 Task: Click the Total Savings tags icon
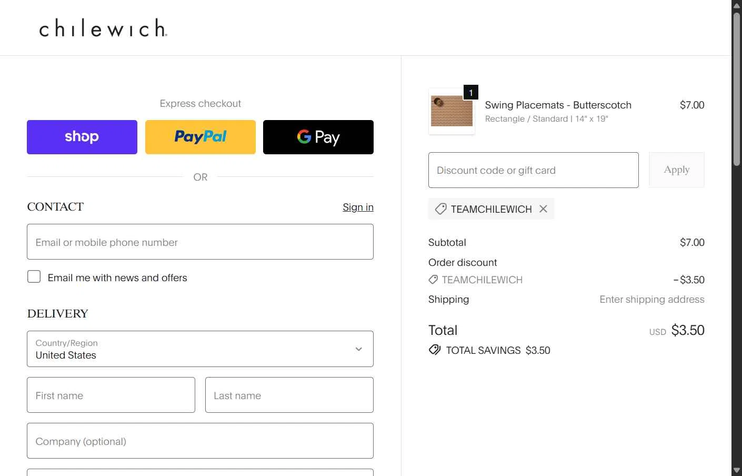point(435,350)
